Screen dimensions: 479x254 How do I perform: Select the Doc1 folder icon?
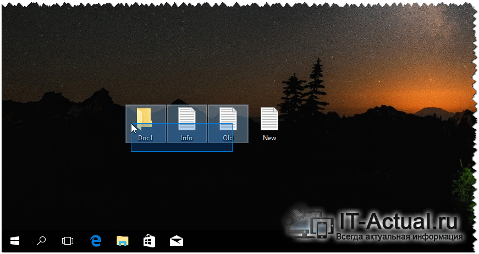pyautogui.click(x=145, y=118)
